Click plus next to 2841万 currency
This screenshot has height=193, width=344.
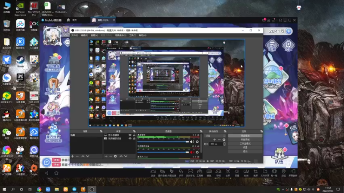289,31
